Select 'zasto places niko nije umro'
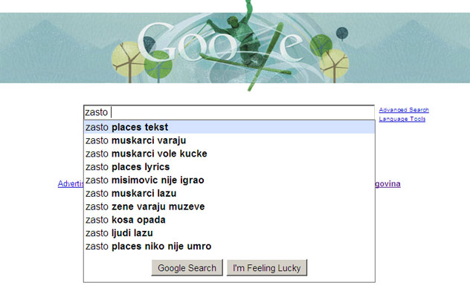This screenshot has height=297, width=470. [229, 246]
